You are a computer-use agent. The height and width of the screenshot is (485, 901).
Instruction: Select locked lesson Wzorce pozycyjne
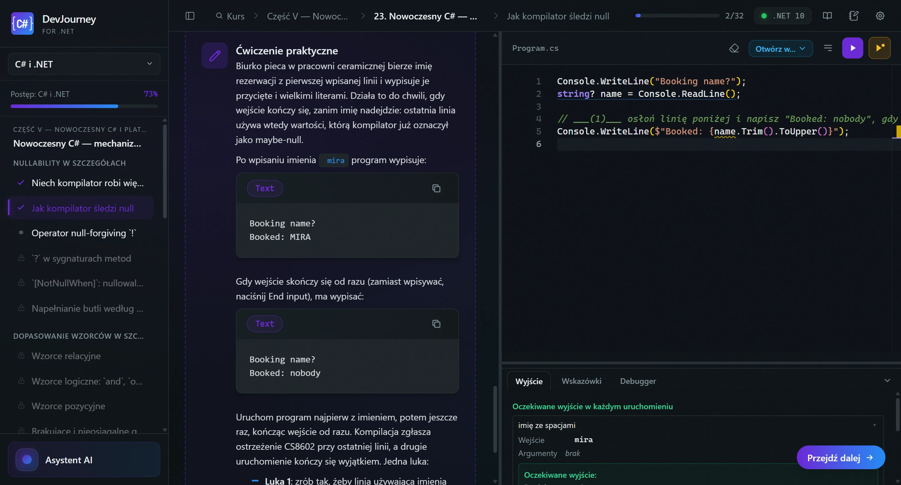(x=68, y=406)
